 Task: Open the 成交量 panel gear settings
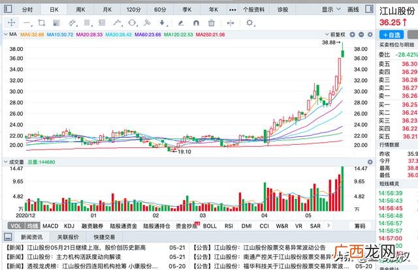coord(370,162)
